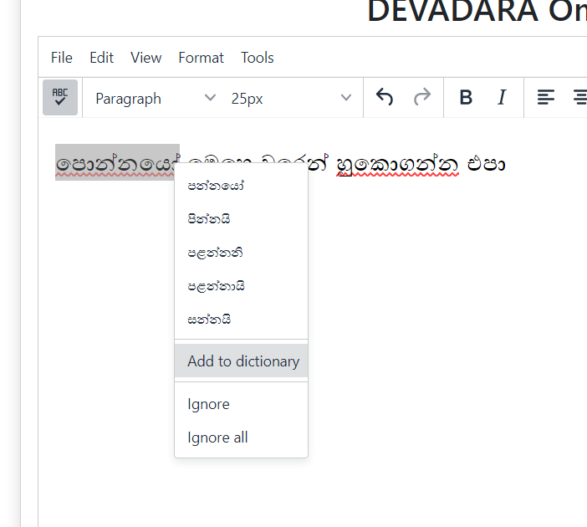This screenshot has width=587, height=527.
Task: Open the Paragraph block format dropdown
Action: [x=156, y=99]
